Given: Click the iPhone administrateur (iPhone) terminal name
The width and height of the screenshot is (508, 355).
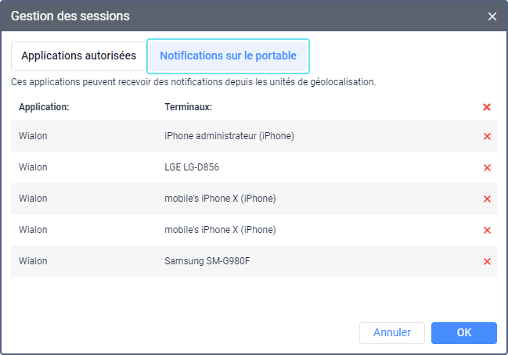Looking at the screenshot, I should [x=229, y=136].
